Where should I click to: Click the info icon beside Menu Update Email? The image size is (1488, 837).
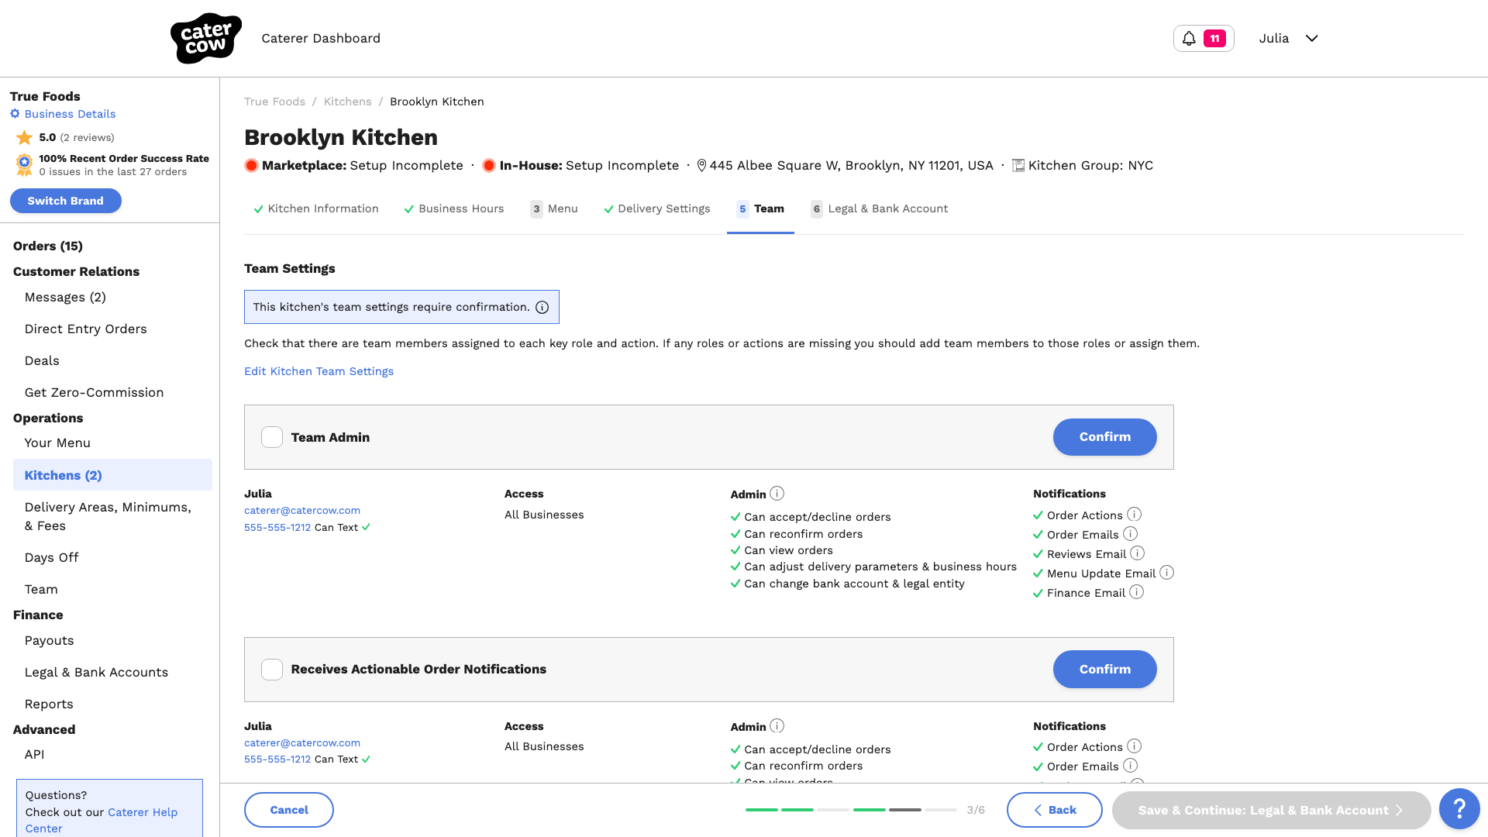pos(1166,573)
